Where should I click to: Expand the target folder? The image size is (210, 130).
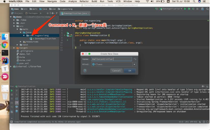(14, 48)
